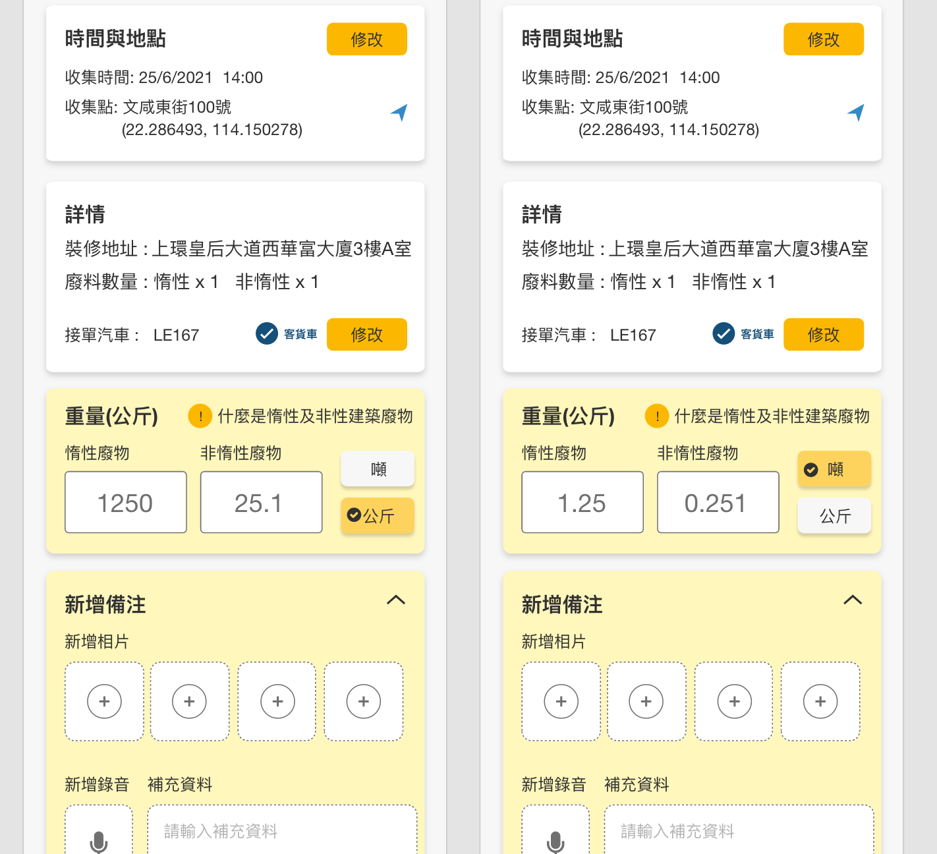The height and width of the screenshot is (854, 937).
Task: Click 修改 button next to LE167 on right
Action: (x=824, y=334)
